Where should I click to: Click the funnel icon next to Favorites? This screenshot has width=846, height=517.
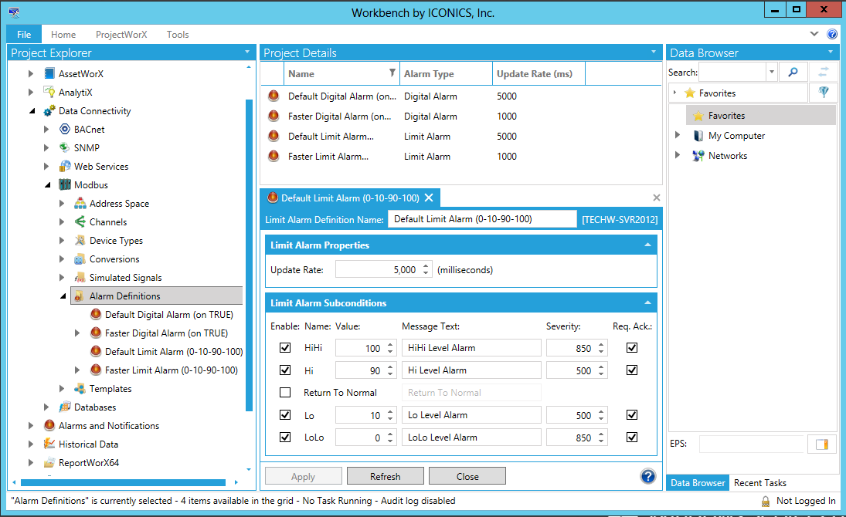tap(823, 93)
